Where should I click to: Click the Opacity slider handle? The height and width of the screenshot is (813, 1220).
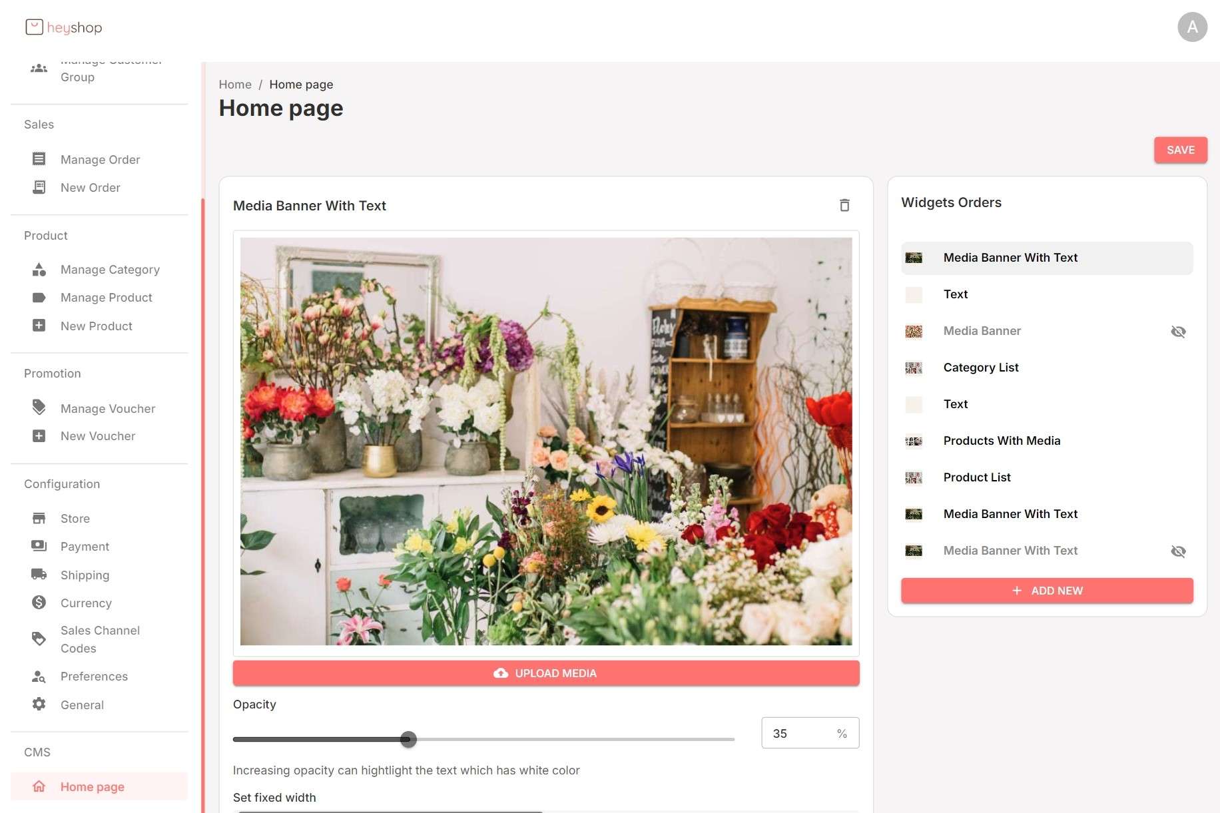[408, 739]
